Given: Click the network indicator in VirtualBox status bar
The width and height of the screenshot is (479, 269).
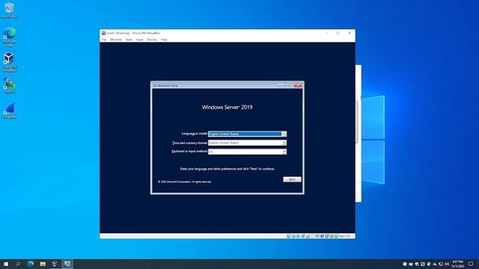Looking at the screenshot, I should point(303,236).
